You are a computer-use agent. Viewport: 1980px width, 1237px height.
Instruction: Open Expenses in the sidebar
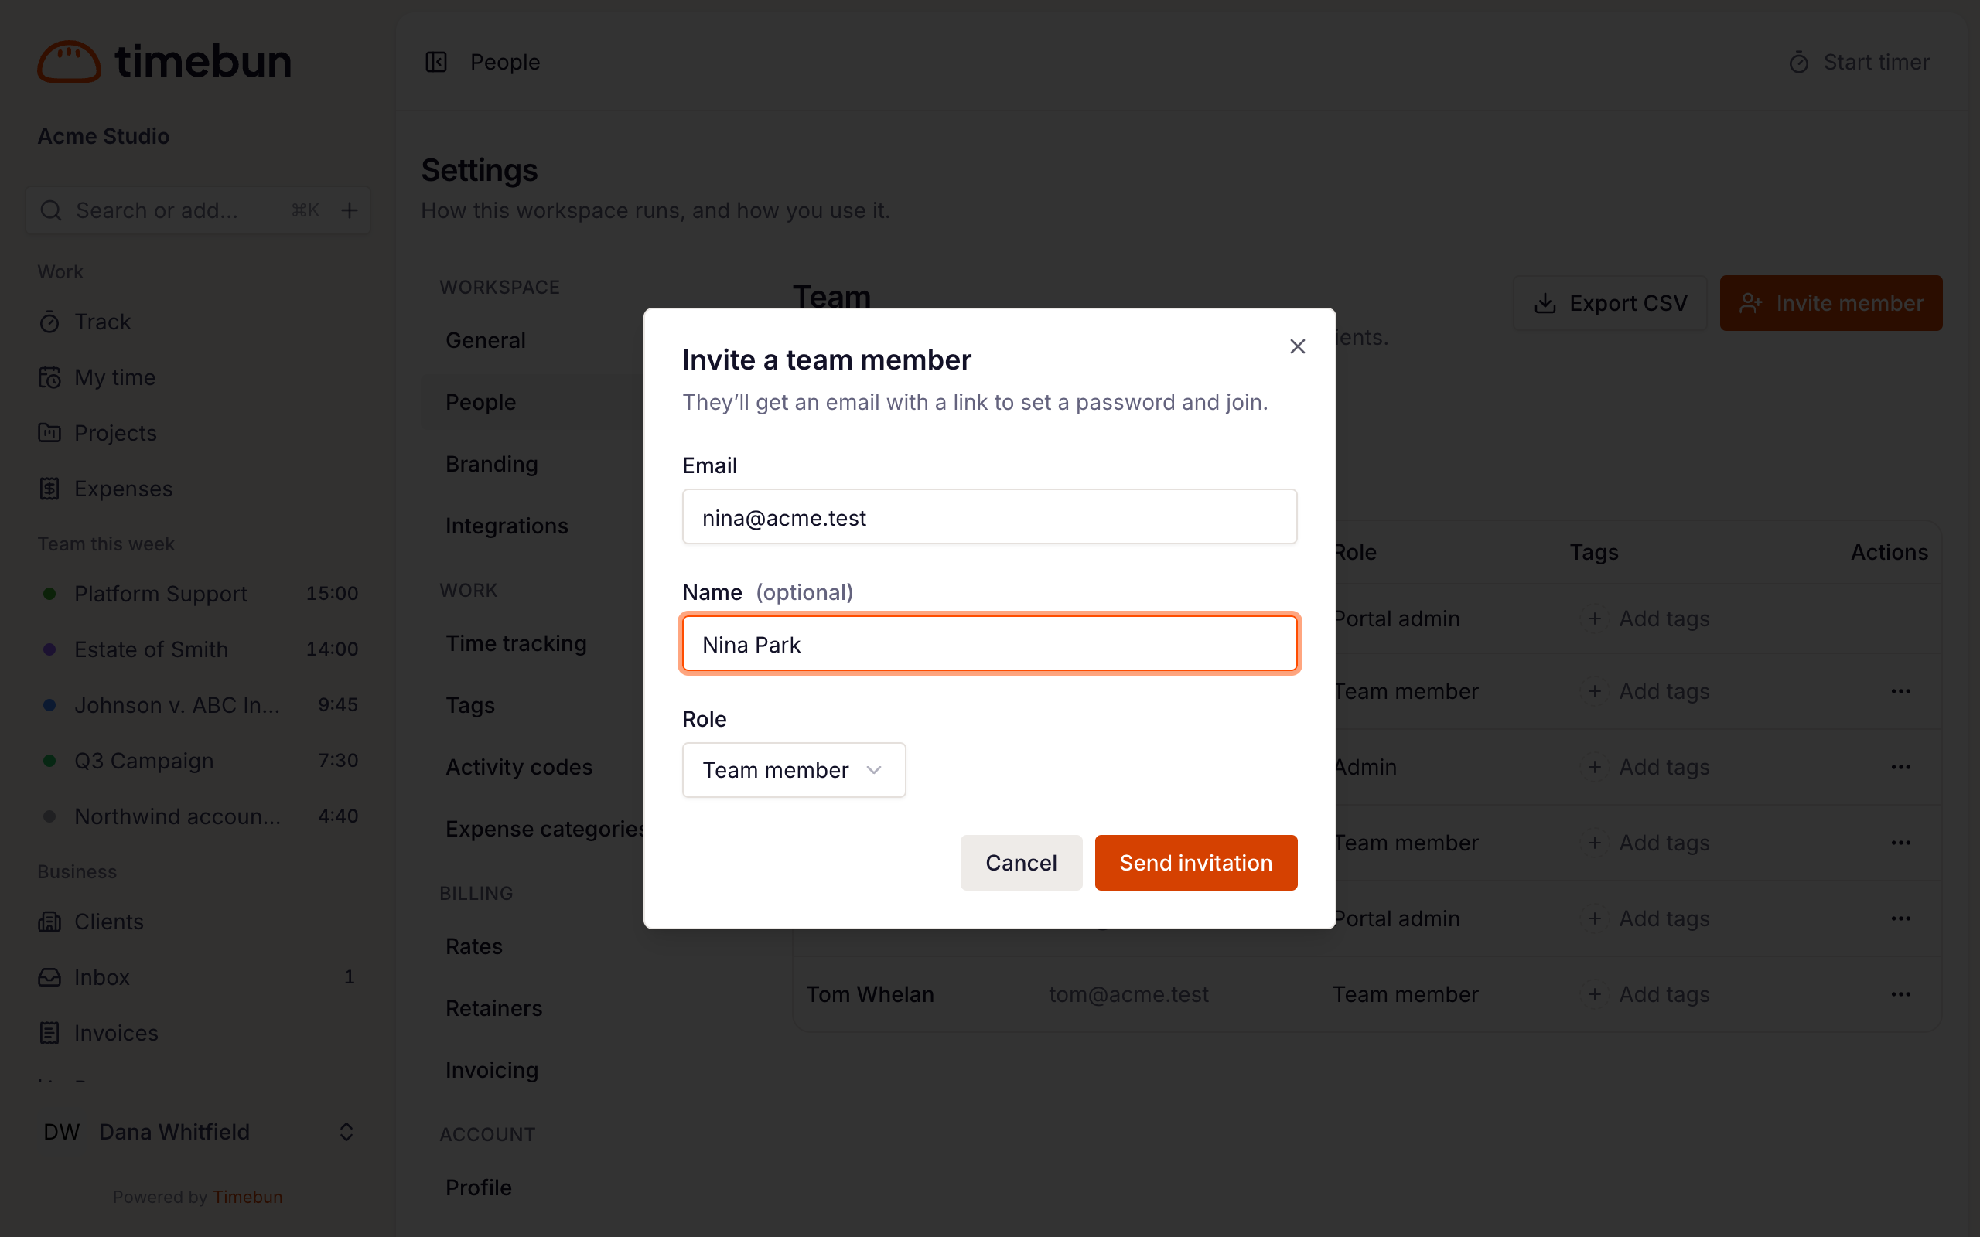[x=197, y=489]
